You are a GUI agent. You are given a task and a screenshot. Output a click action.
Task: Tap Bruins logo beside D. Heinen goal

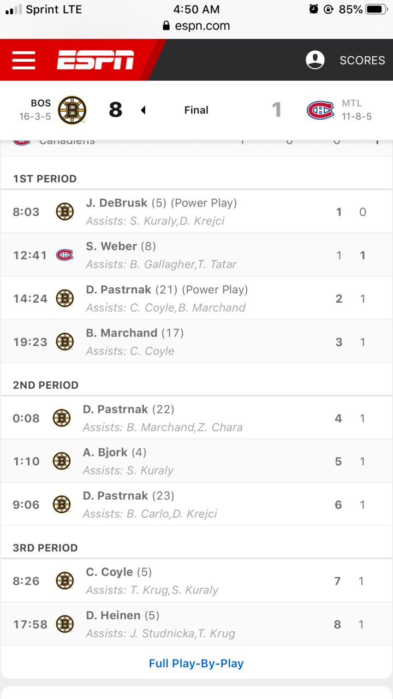point(64,624)
